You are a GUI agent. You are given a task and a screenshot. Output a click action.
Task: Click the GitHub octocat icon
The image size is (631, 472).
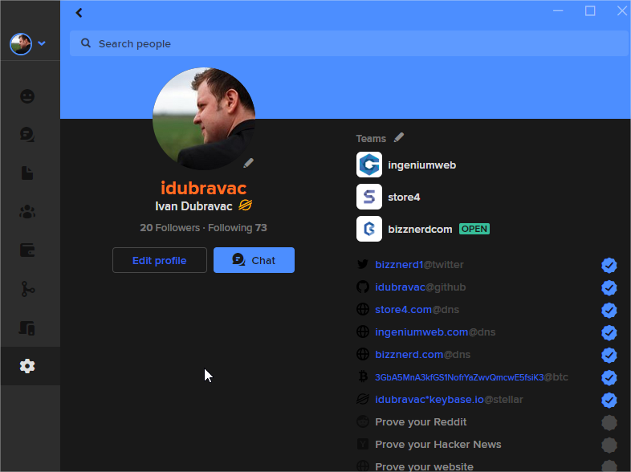tap(363, 287)
